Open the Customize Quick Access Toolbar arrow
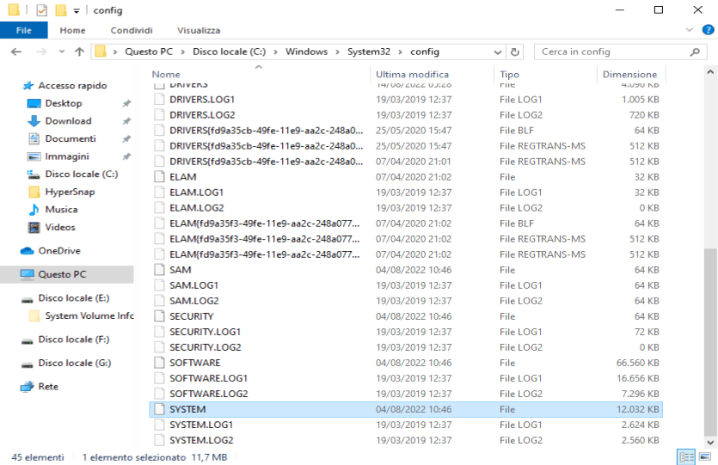Viewport: 718px width, 465px height. click(77, 10)
